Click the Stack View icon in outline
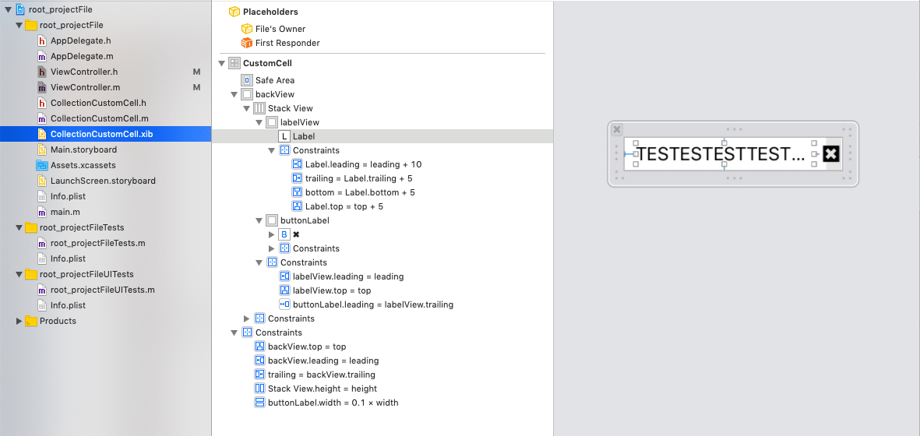Viewport: 920px width, 436px height. pyautogui.click(x=259, y=108)
